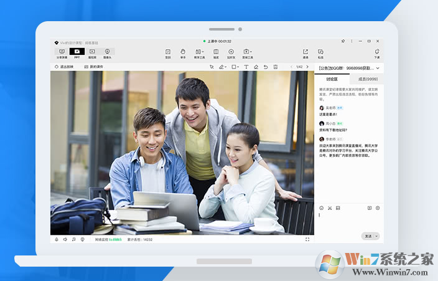438x281 pixels.
Task: Select the 分享屏幕 screen share mode
Action: 62,53
